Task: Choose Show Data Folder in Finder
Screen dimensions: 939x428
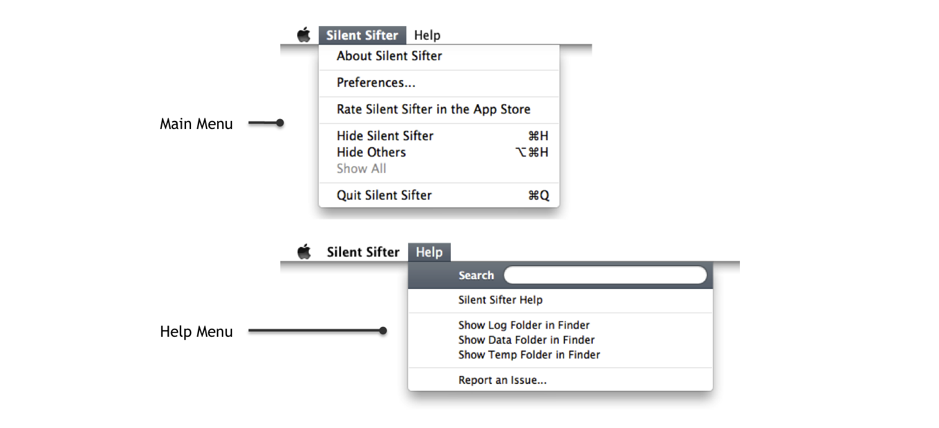Action: click(x=526, y=340)
